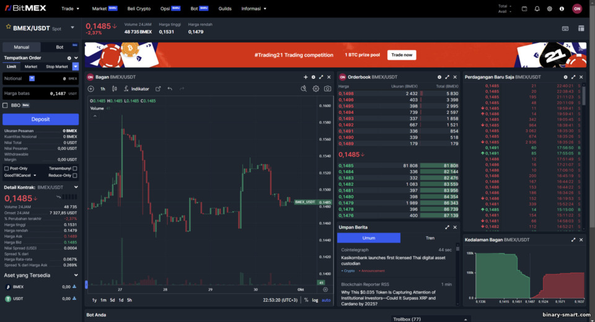Open the notifications bell
This screenshot has height=322, width=595.
(x=537, y=9)
